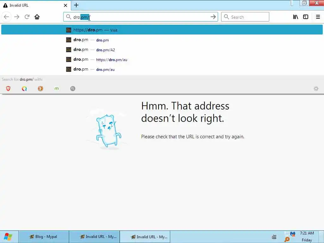Viewport: 324px width, 243px height.
Task: Close the Invalid URL tab
Action: click(65, 5)
